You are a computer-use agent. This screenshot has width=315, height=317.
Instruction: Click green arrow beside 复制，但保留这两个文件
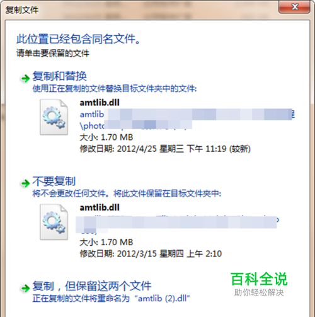[25, 288]
